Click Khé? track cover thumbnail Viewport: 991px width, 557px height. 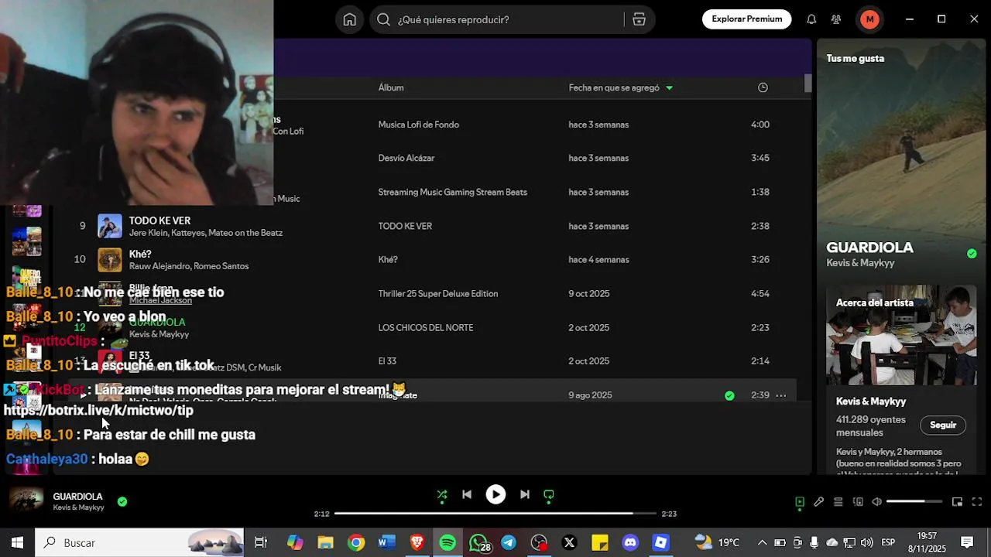tap(110, 260)
